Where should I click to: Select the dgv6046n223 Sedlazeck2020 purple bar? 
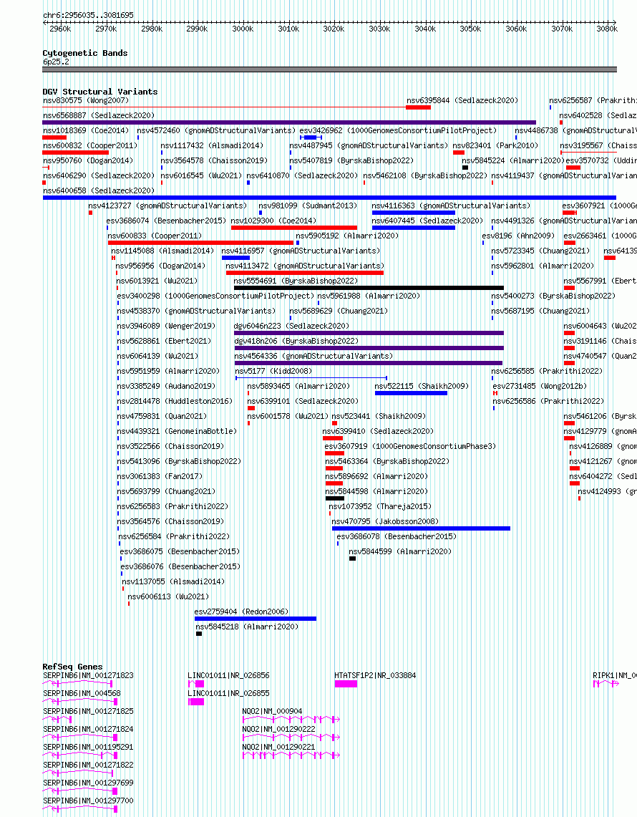point(369,333)
